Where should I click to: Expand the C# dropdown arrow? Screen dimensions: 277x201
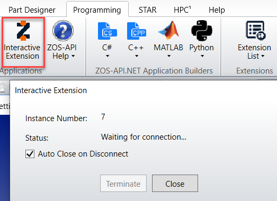click(x=108, y=56)
